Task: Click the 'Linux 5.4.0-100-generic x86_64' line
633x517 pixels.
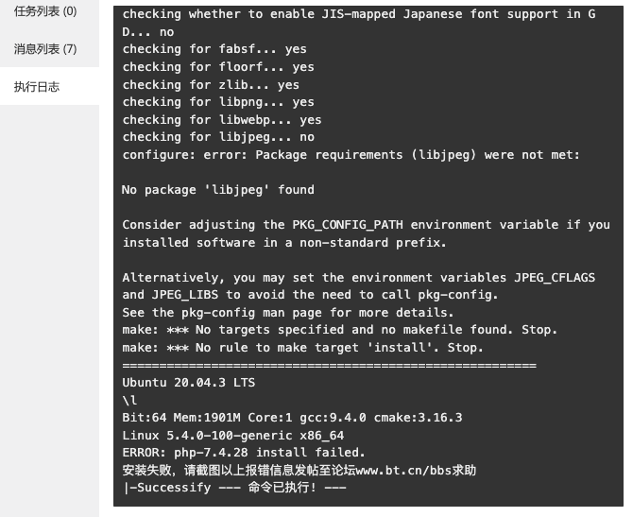Action: point(233,436)
